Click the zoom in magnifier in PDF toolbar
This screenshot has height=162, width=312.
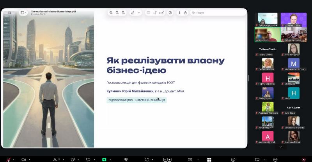pos(124,13)
